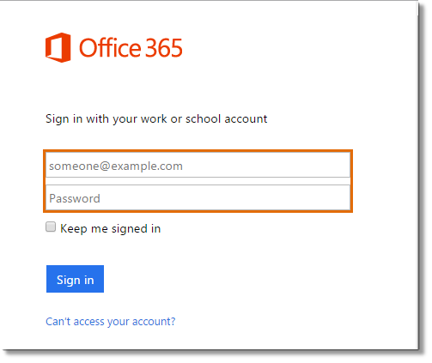The height and width of the screenshot is (363, 432).
Task: Click the orange Office logo icon
Action: [x=58, y=47]
